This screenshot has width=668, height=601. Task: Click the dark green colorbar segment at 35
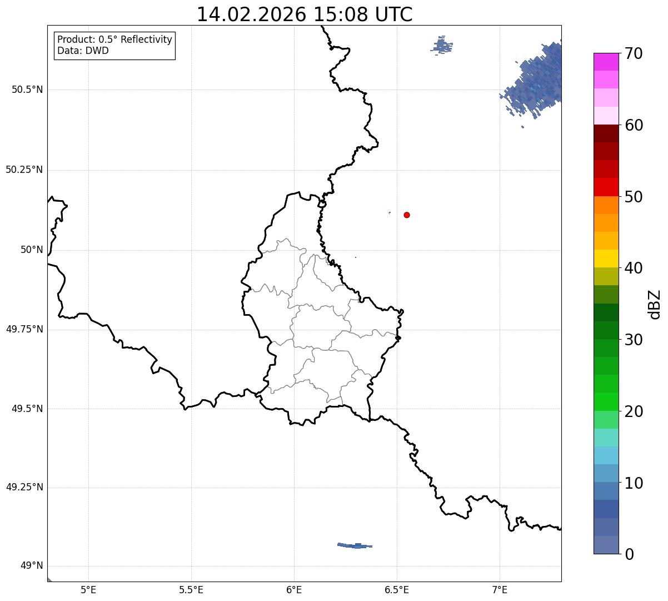[606, 312]
